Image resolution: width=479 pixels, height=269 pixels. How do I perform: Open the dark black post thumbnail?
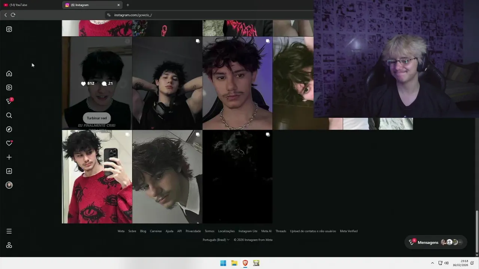point(238,177)
